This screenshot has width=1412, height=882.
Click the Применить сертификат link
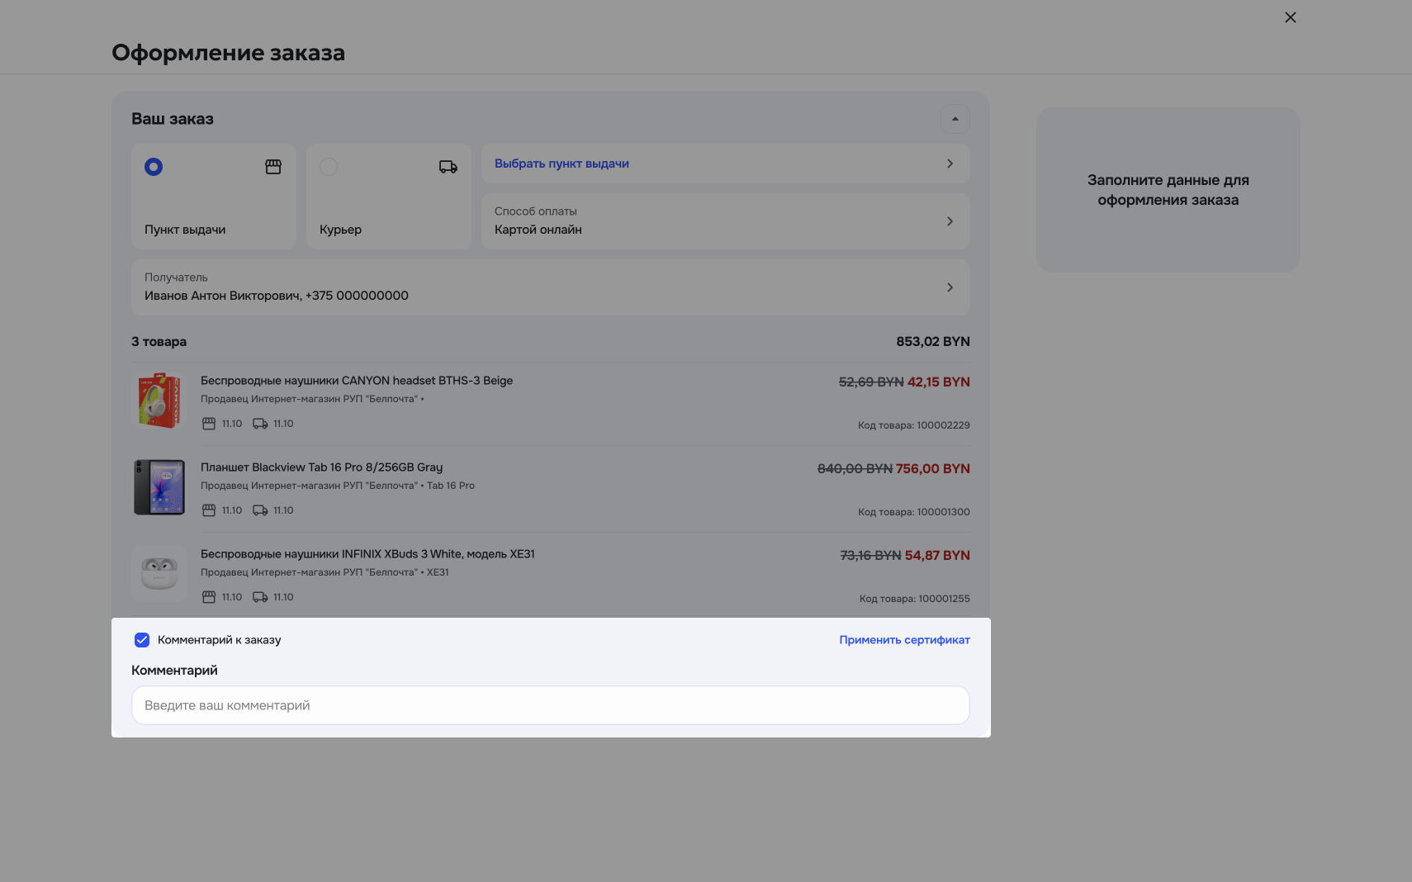[x=904, y=640]
